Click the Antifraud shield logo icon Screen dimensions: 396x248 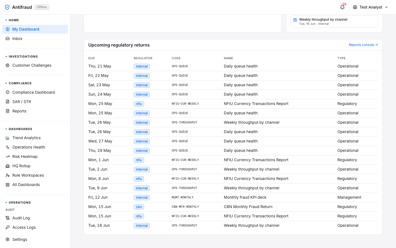click(7, 7)
